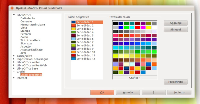Image resolution: width=200 pixels, height=104 pixels.
Task: Pick the black swatch in color table
Action: (x=115, y=23)
